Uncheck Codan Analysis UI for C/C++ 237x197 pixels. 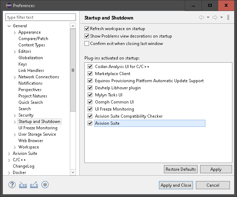[x=90, y=66]
